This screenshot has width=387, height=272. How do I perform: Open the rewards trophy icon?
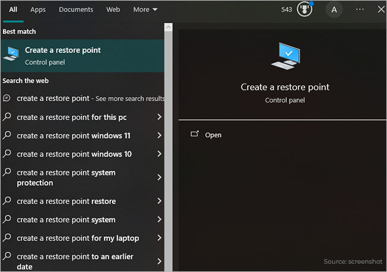[x=305, y=9]
